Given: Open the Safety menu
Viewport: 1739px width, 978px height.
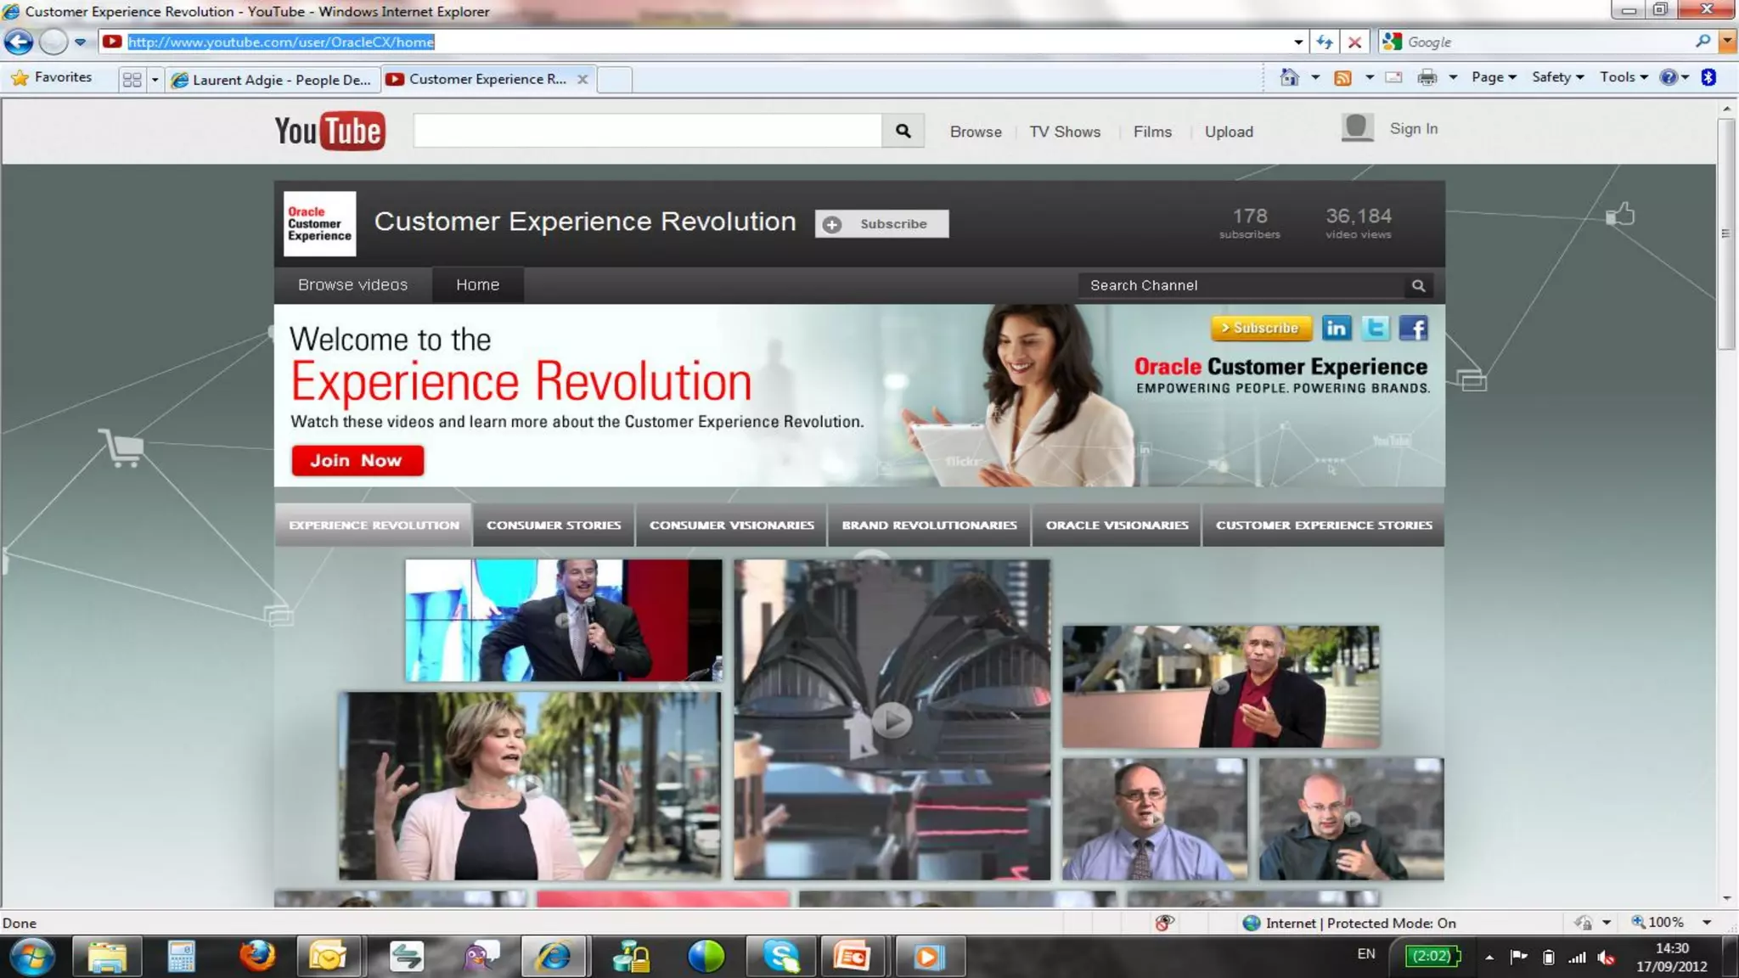Looking at the screenshot, I should point(1558,77).
